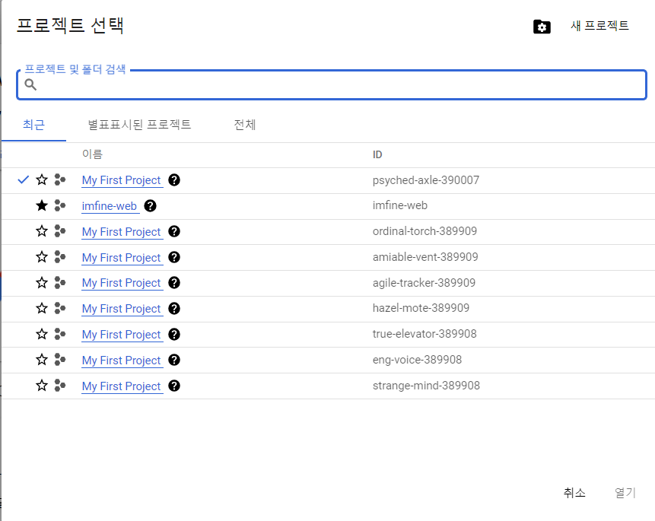
Task: Click project icon for strange-mind-389908 row
Action: (60, 386)
